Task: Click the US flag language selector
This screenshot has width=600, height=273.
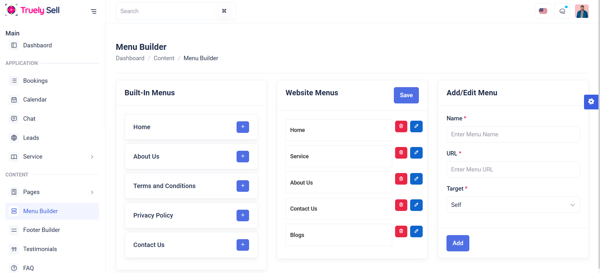Action: point(543,11)
